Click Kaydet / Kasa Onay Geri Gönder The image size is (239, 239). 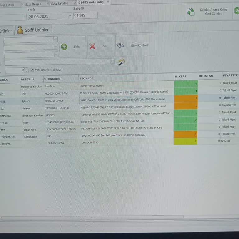[x=209, y=12]
